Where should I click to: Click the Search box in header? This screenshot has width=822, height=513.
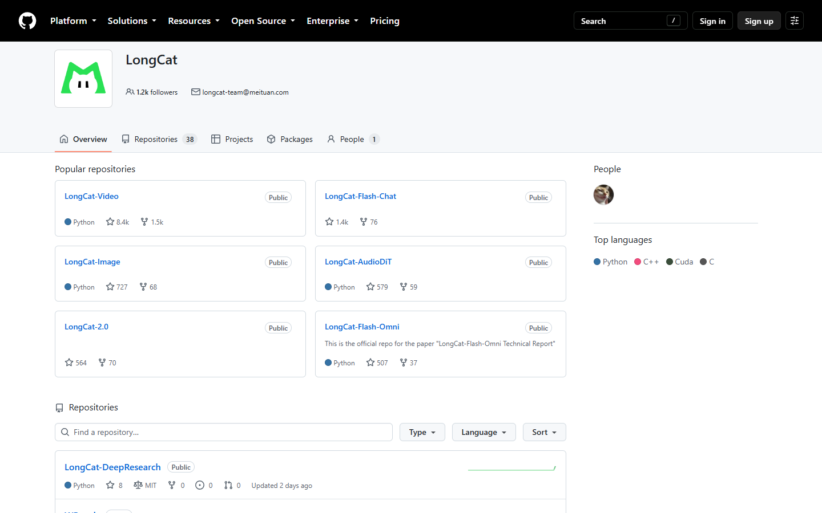pos(630,21)
